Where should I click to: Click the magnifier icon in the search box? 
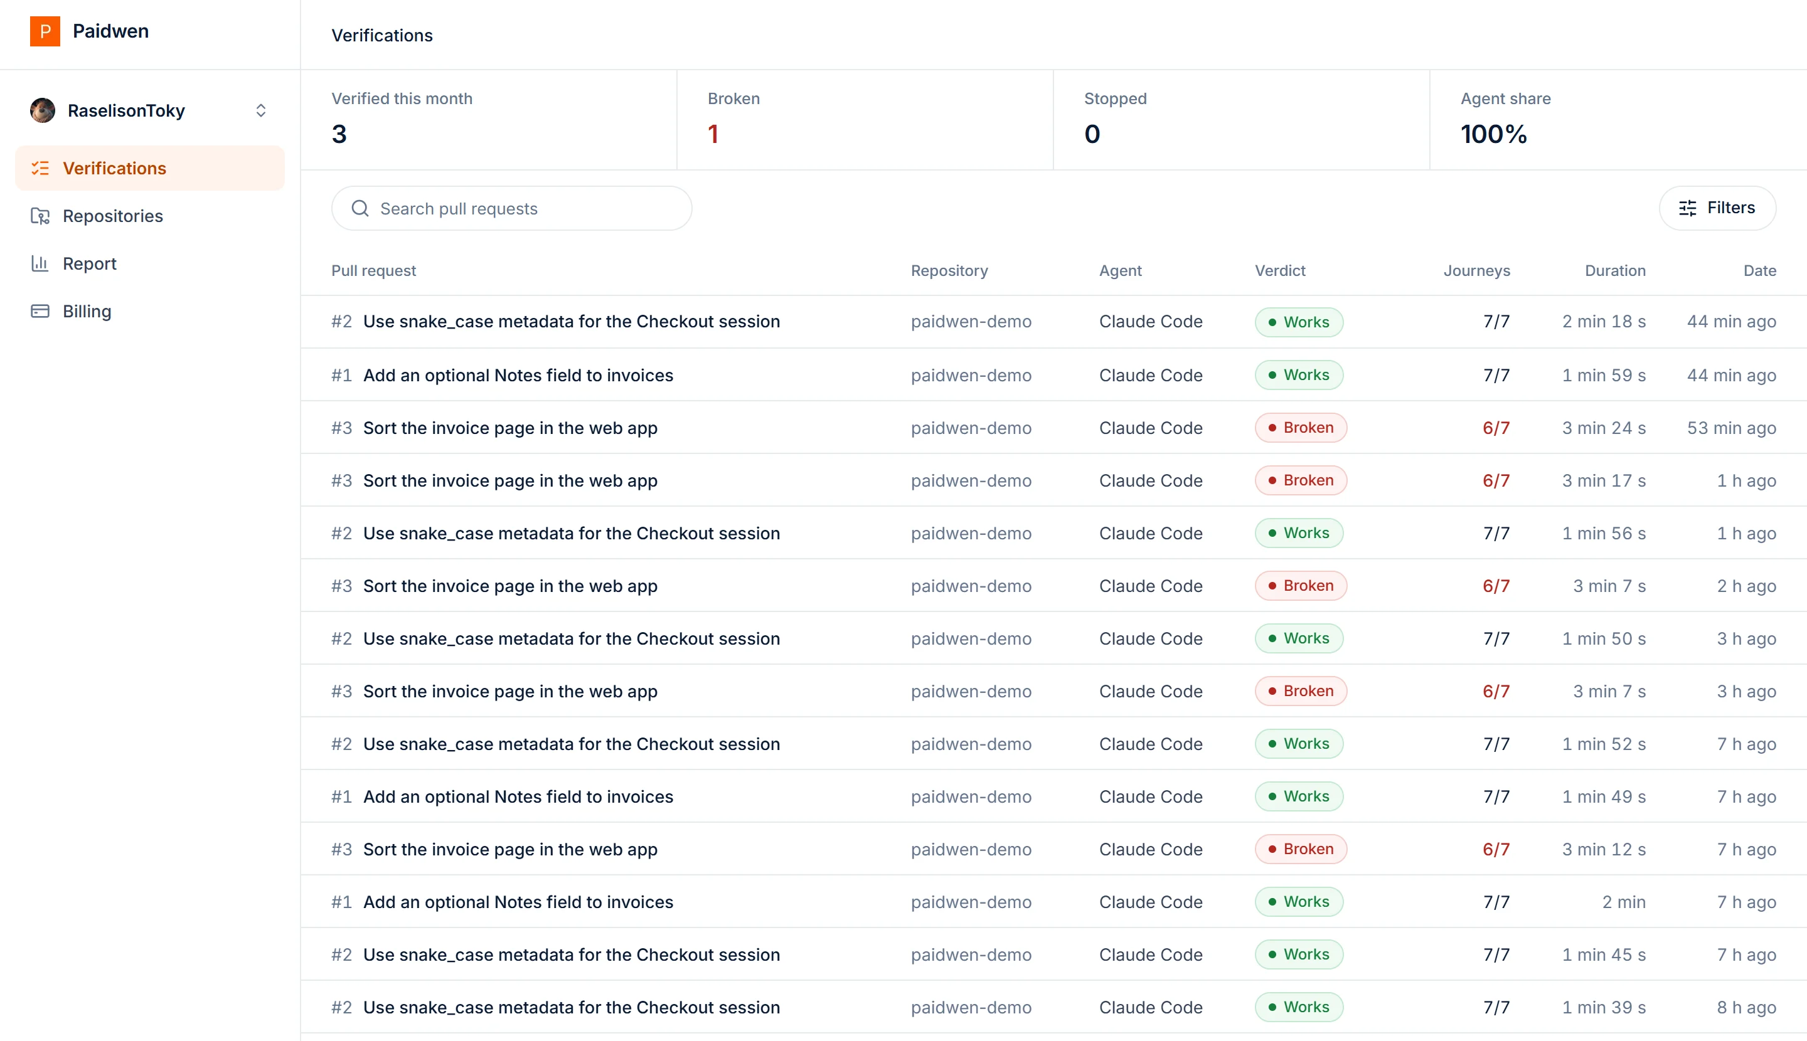(x=361, y=209)
